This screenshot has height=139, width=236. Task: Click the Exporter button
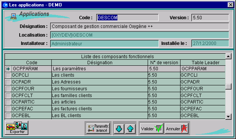click(x=17, y=128)
